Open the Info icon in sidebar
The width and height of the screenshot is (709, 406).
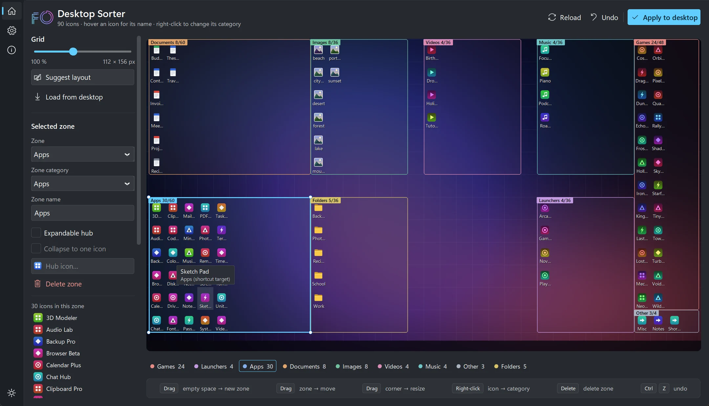pos(12,50)
